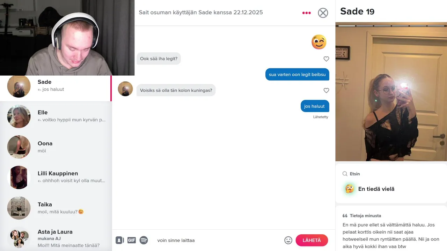Click the photo progress indicator bar
Image resolution: width=447 pixels, height=251 pixels.
[x=391, y=26]
